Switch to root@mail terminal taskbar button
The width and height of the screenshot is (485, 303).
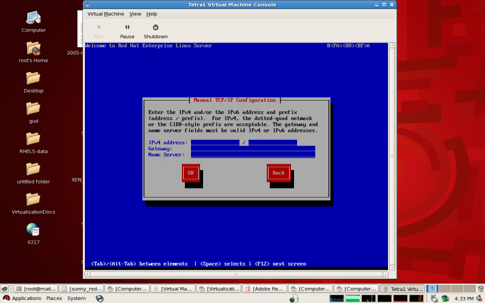[x=36, y=289]
